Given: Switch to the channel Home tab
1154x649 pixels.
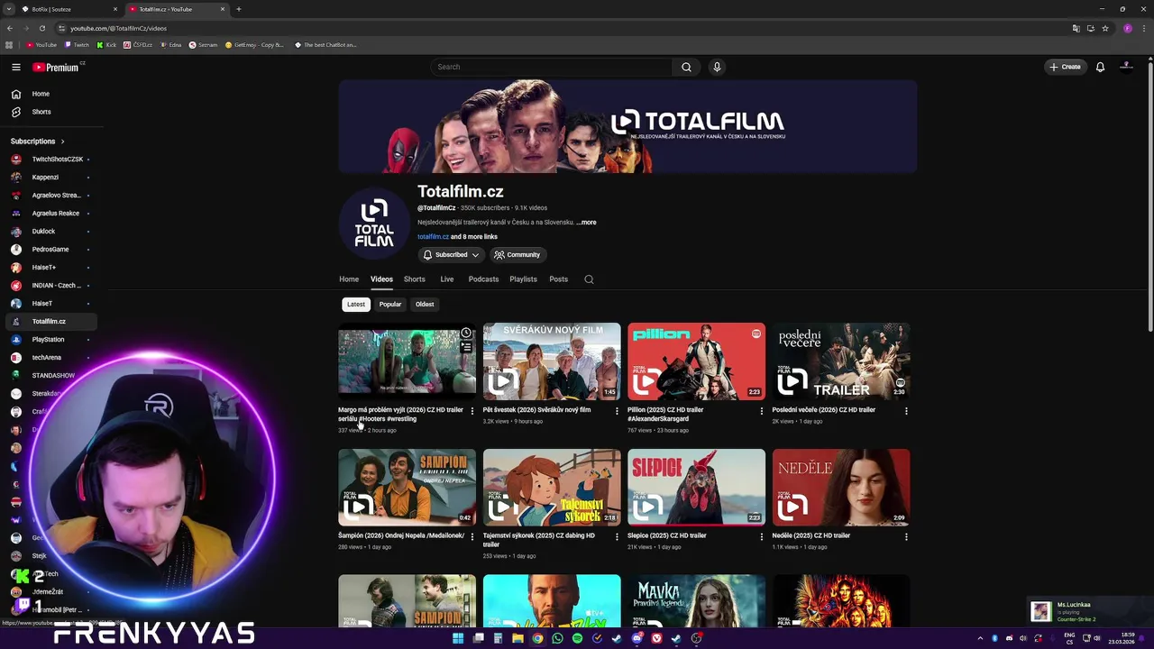Looking at the screenshot, I should click(349, 279).
